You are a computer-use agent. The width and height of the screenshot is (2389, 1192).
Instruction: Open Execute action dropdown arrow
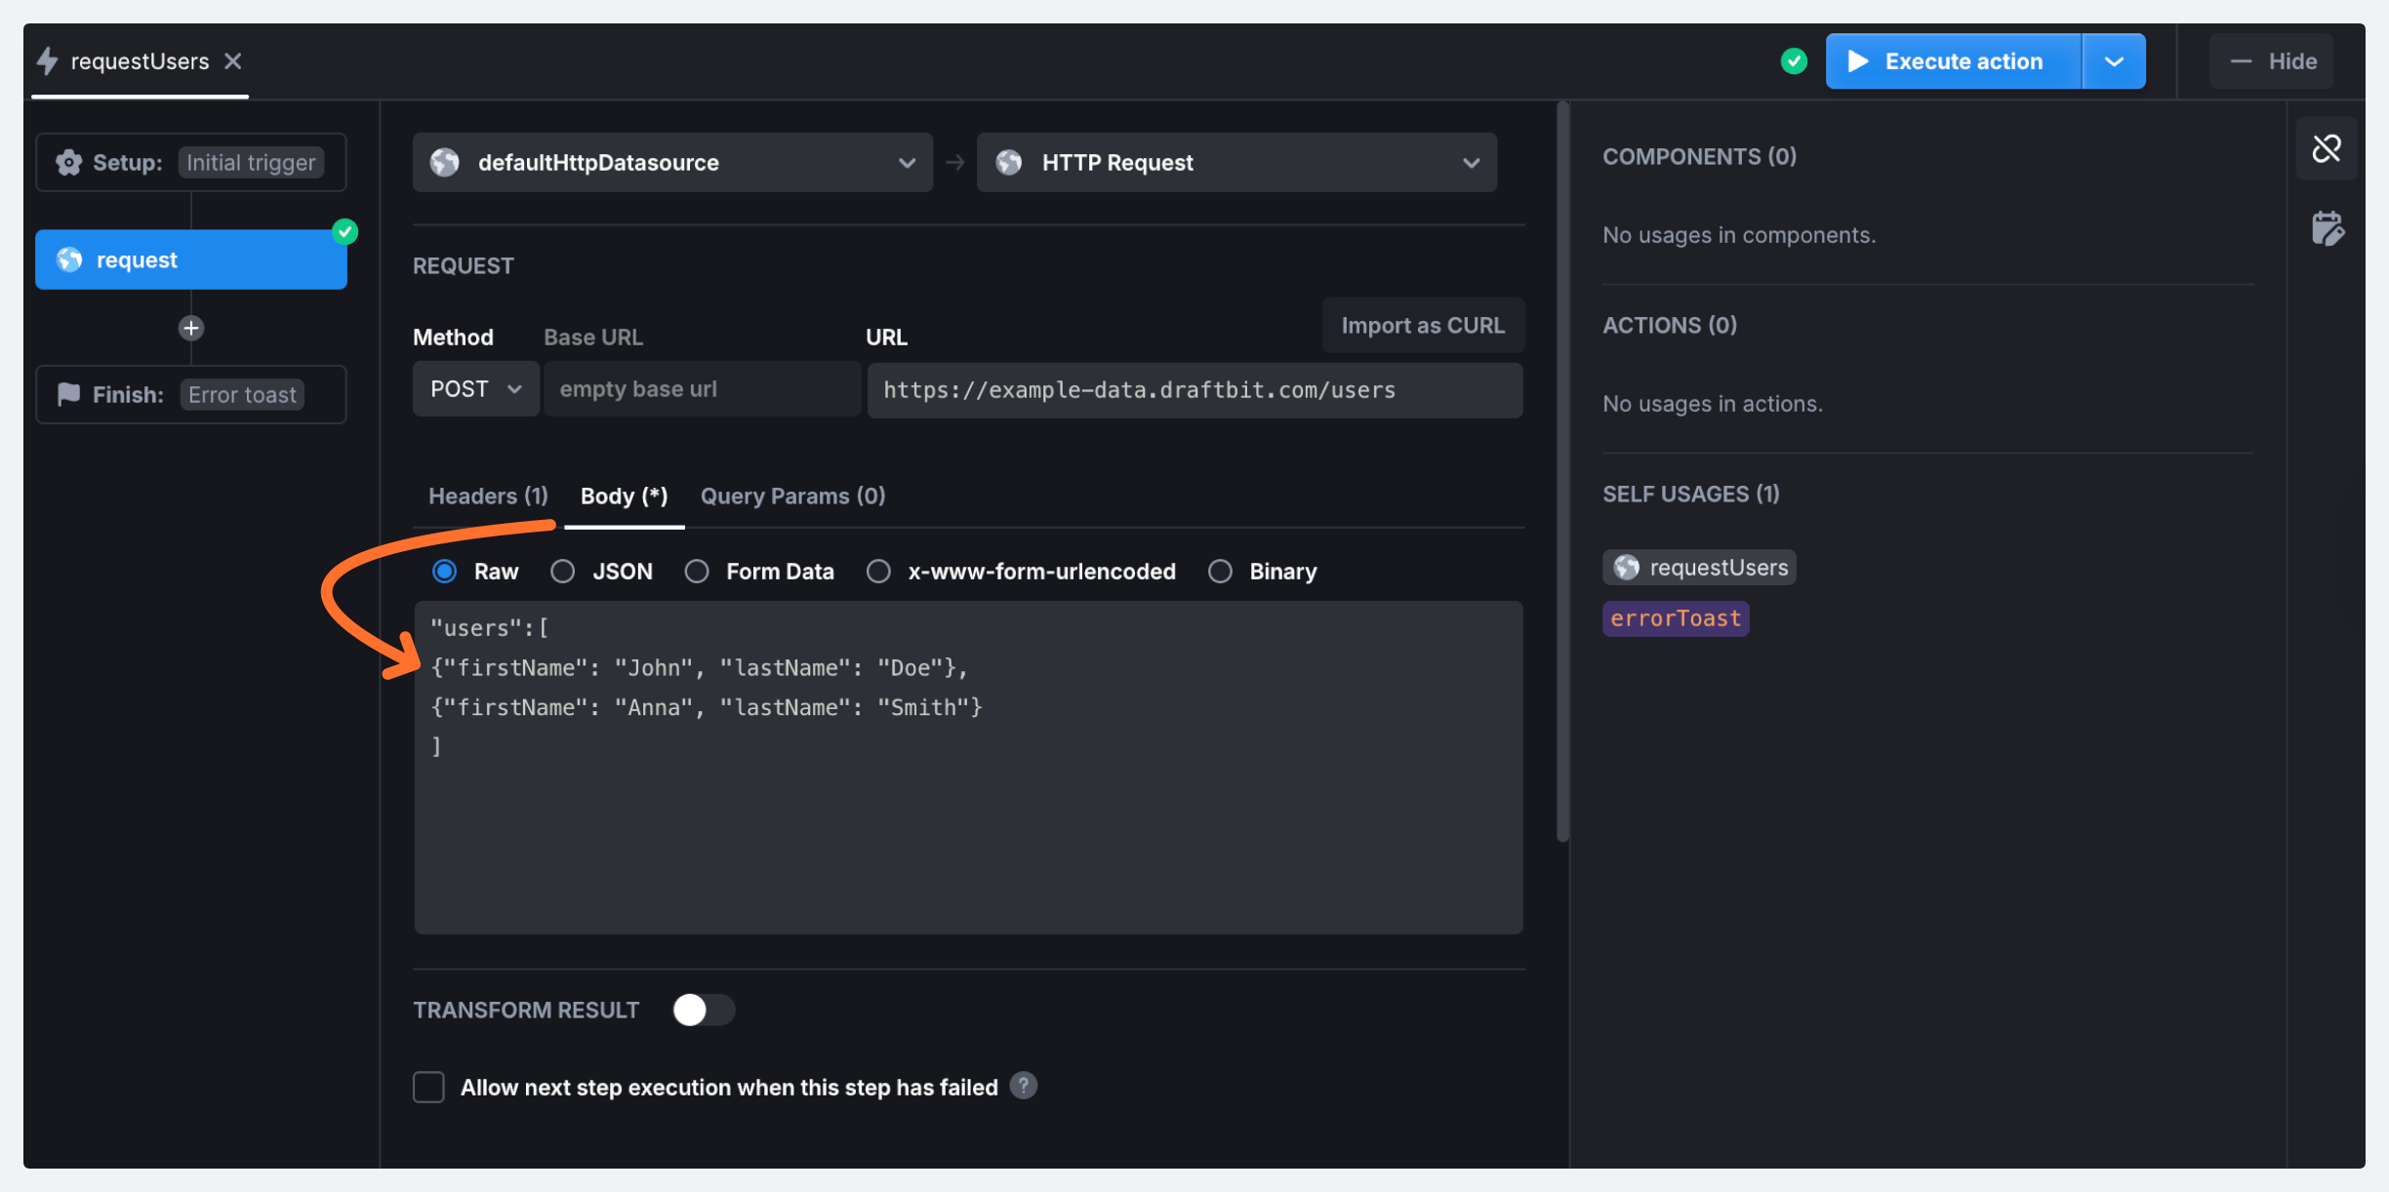pos(2114,61)
